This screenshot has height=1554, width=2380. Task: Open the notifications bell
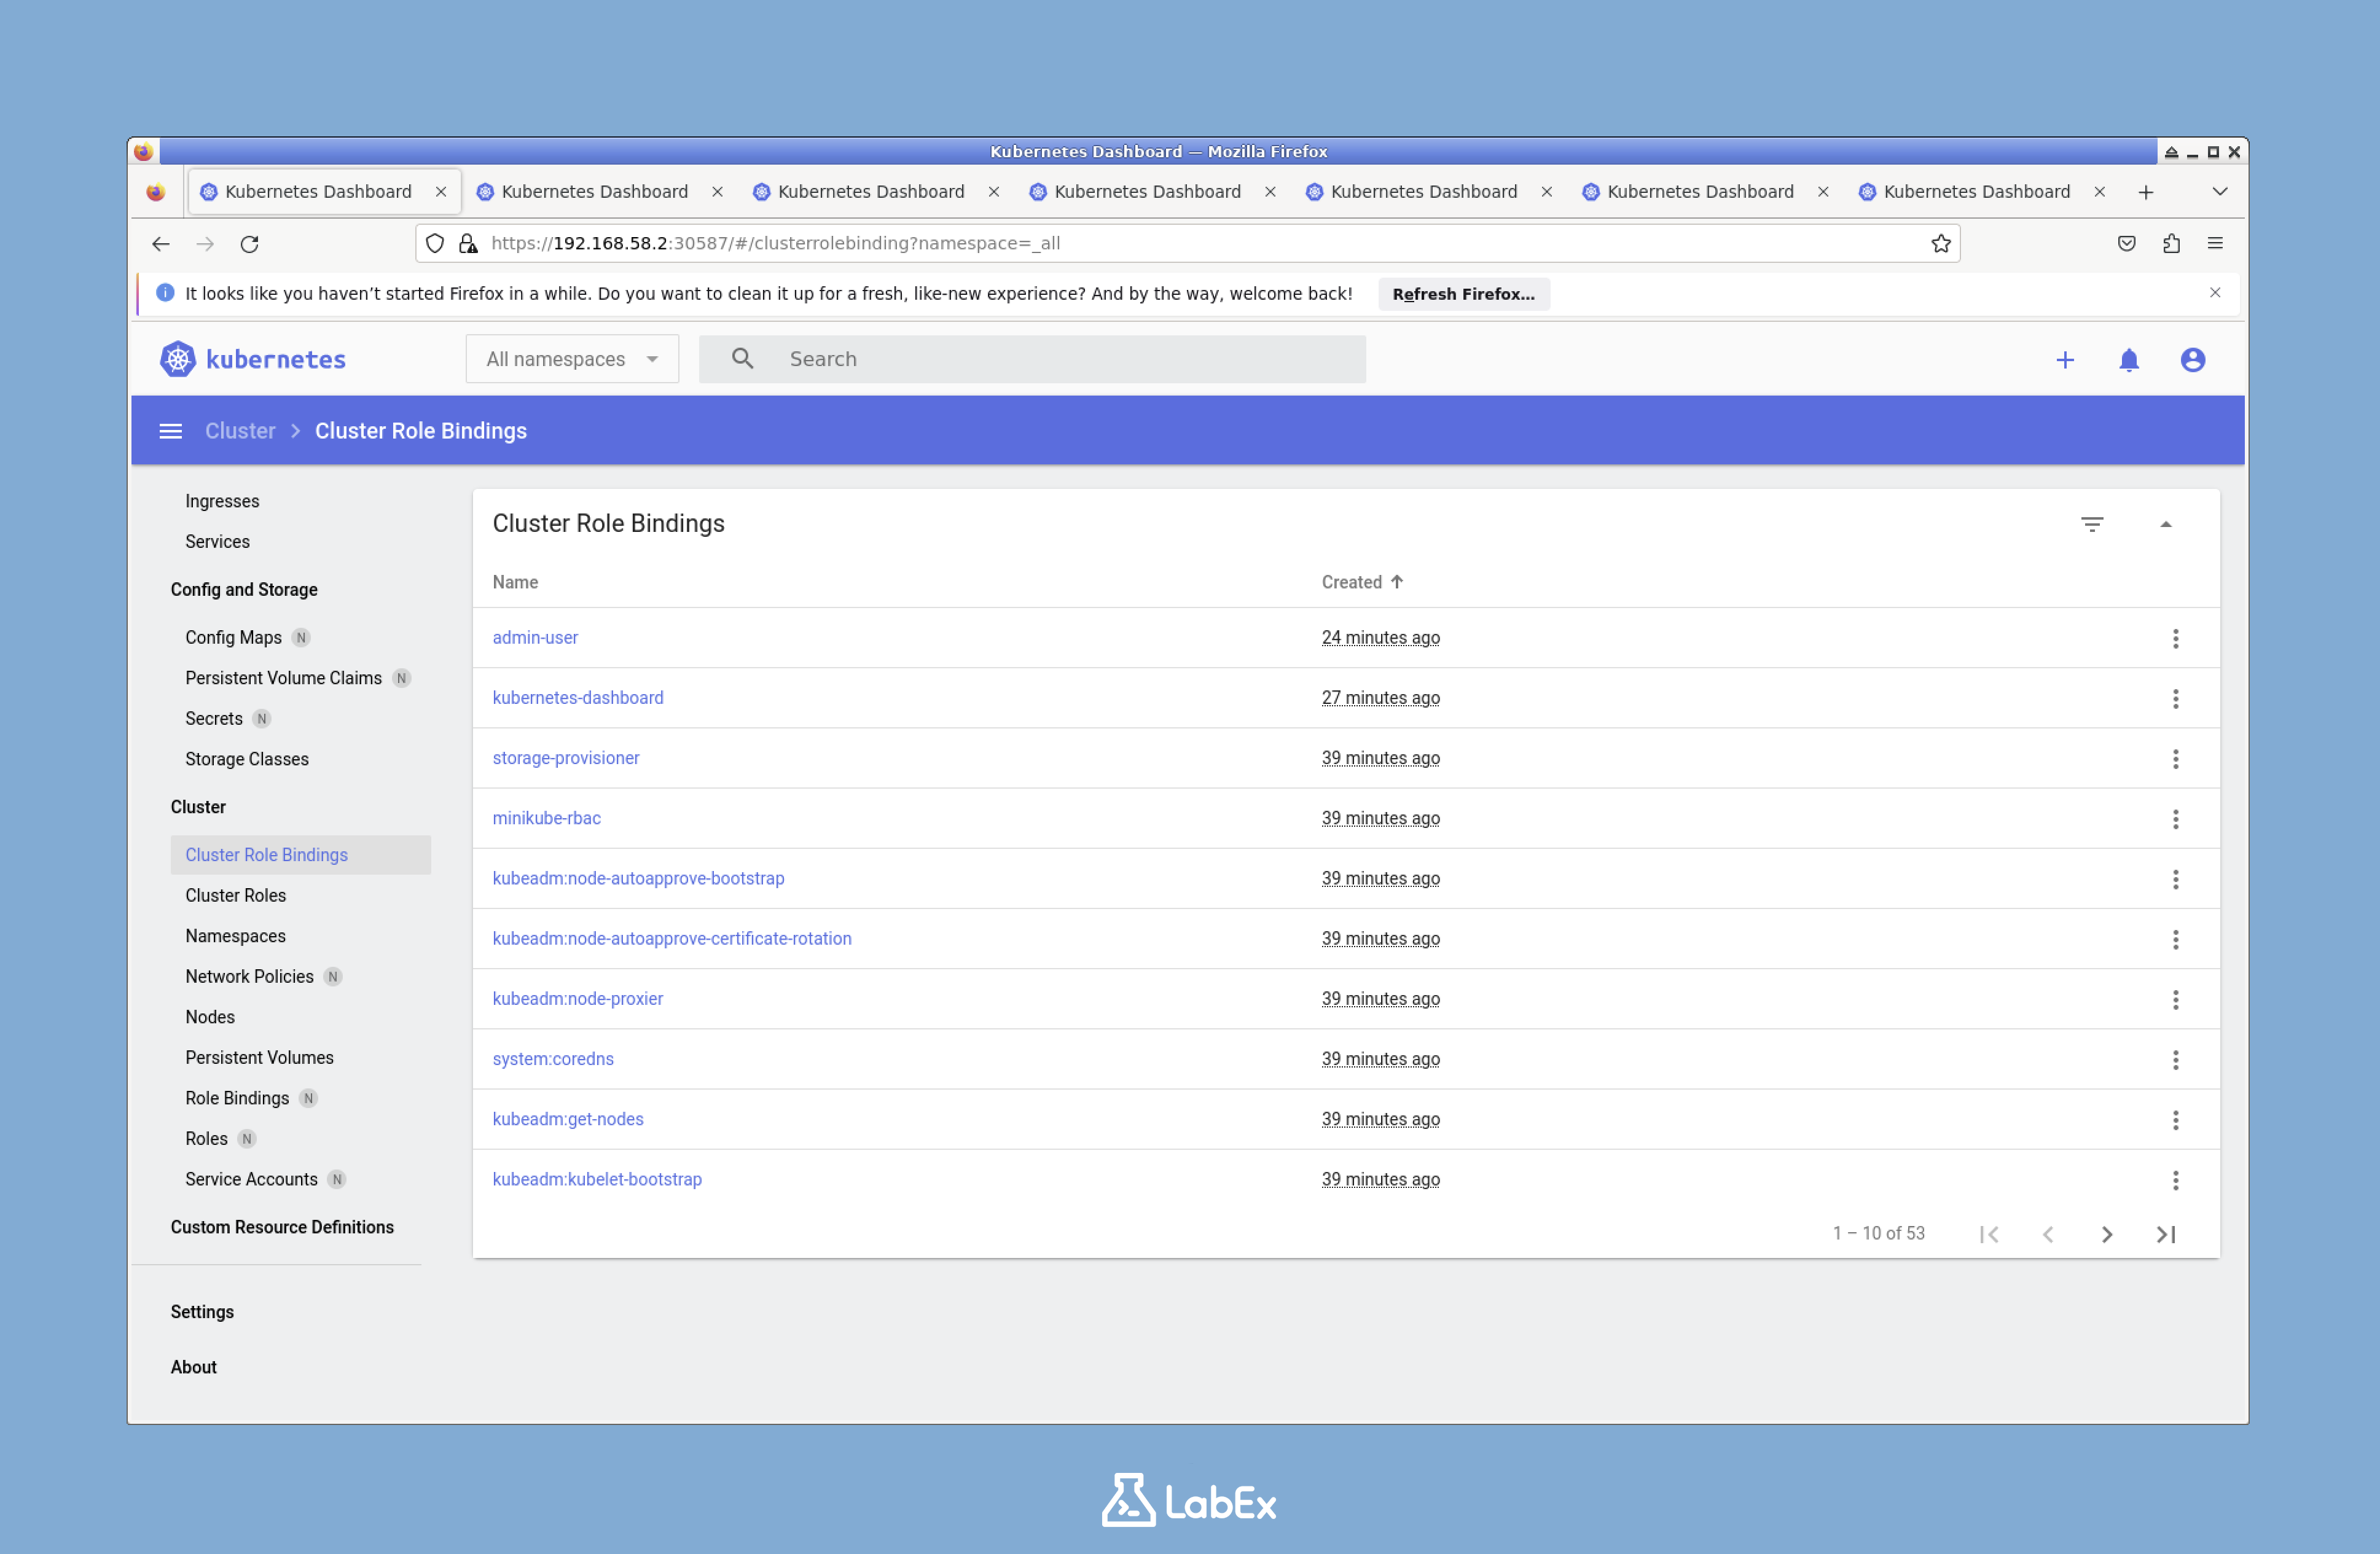[x=2129, y=359]
